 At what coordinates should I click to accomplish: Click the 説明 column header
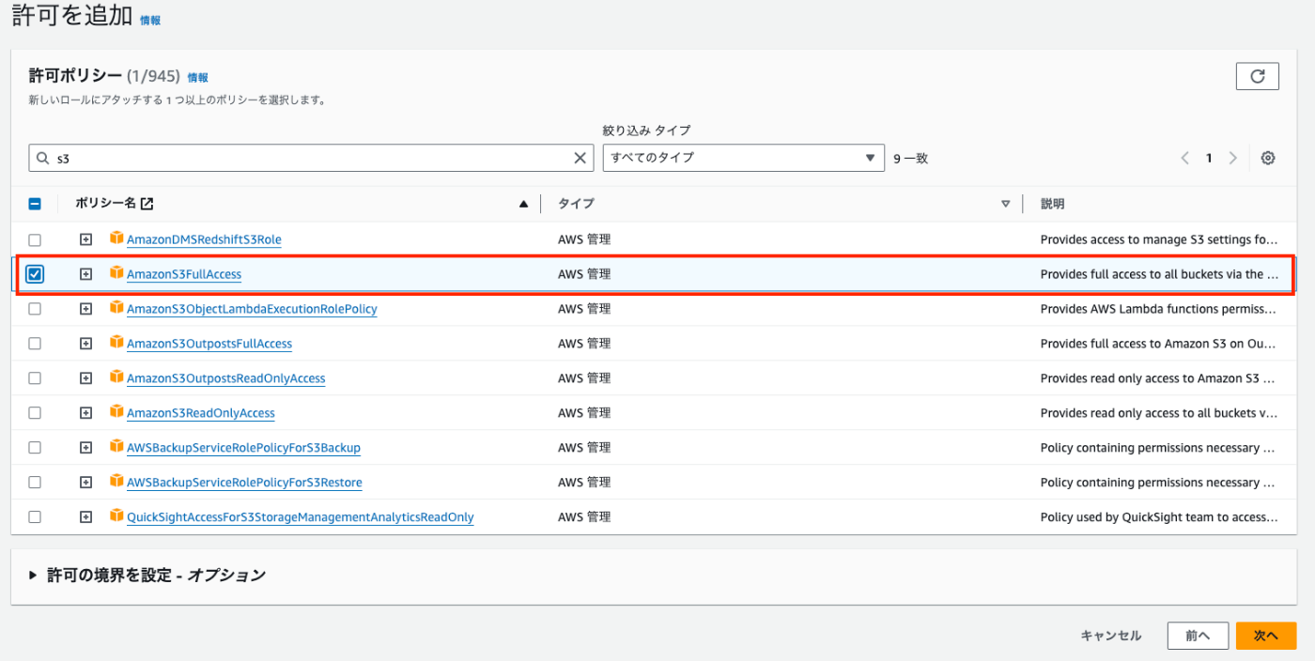1052,204
